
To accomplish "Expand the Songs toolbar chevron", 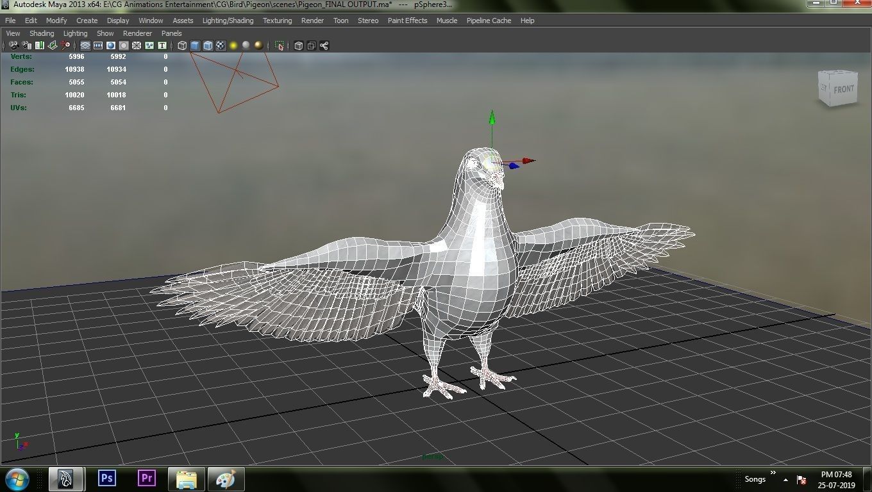I will [773, 473].
